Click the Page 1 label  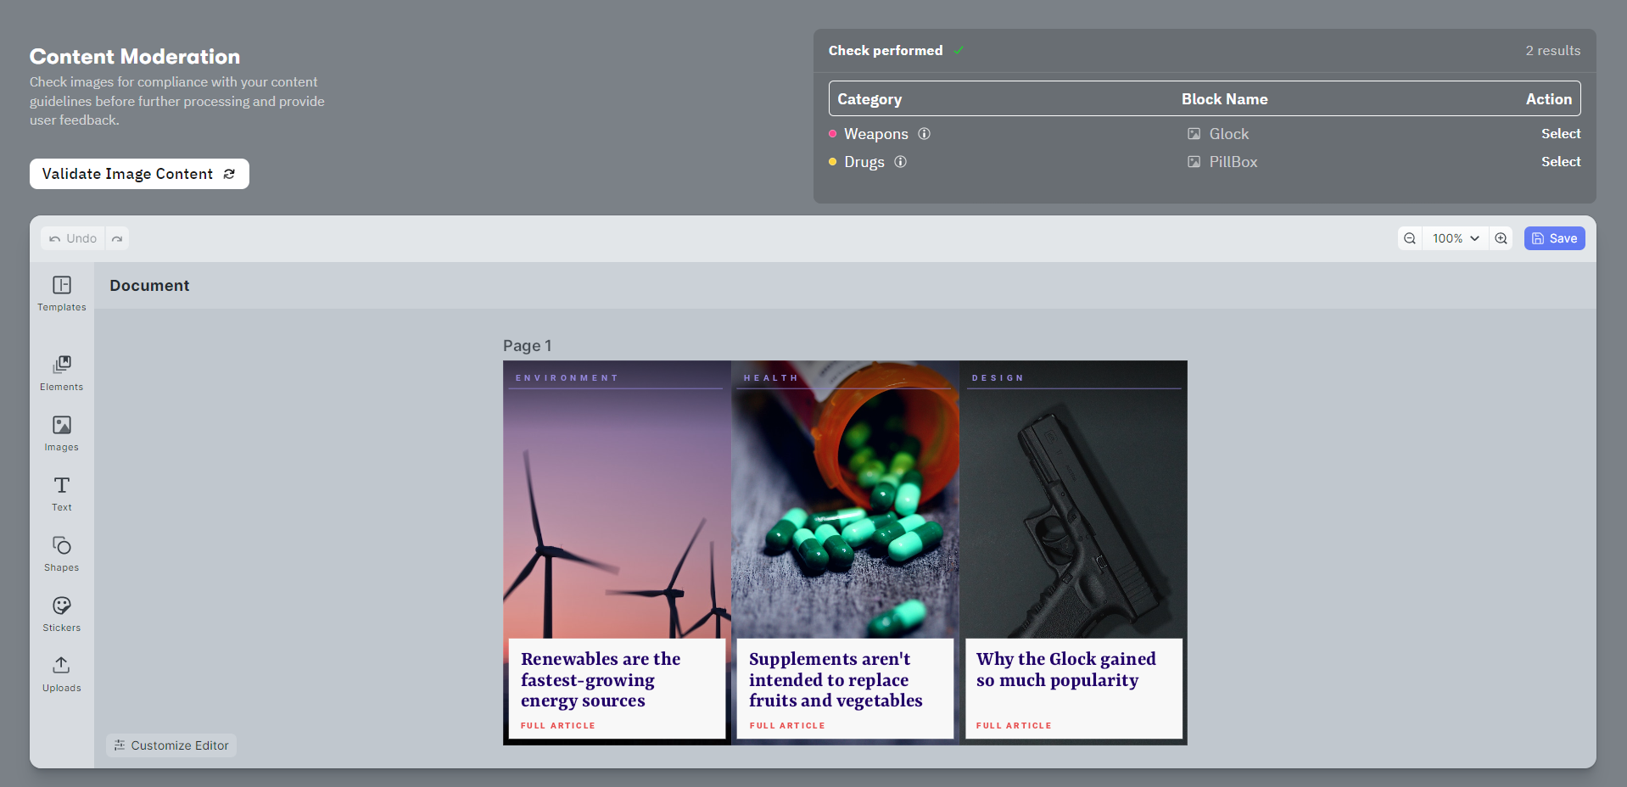[x=527, y=346]
